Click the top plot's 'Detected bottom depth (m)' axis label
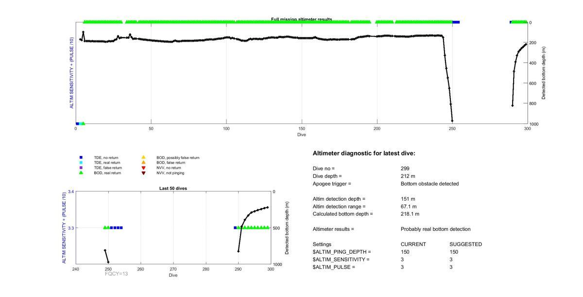Image resolution: width=583 pixels, height=297 pixels. 544,73
